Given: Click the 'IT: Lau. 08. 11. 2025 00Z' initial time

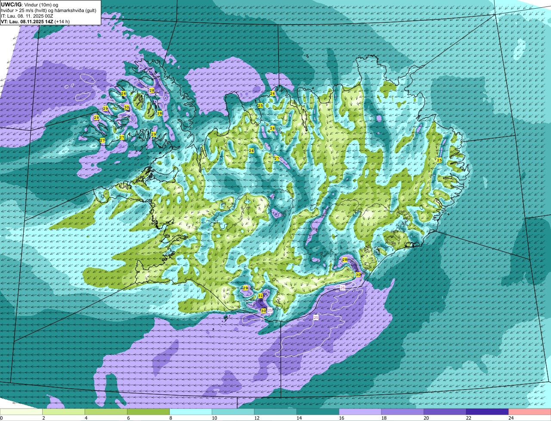Looking at the screenshot, I should 27,16.
